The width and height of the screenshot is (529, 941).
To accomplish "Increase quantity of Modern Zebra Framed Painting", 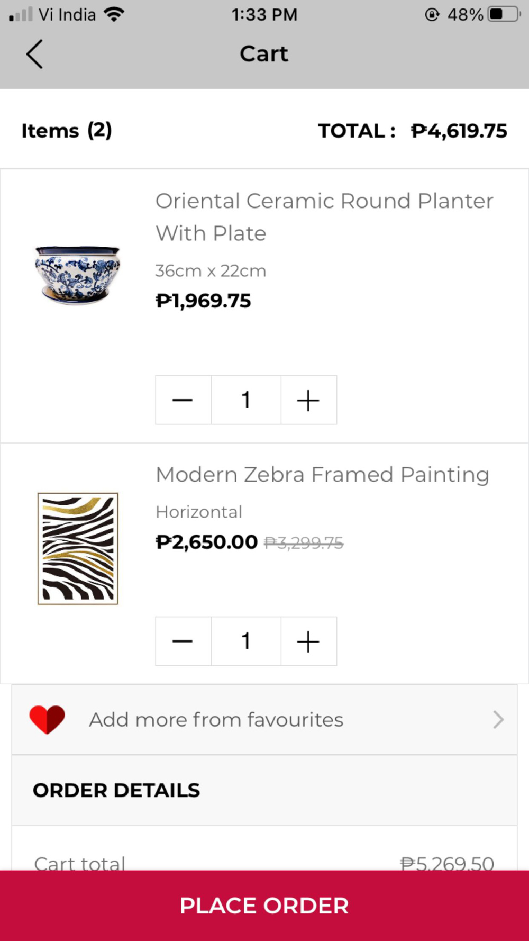I will 308,641.
